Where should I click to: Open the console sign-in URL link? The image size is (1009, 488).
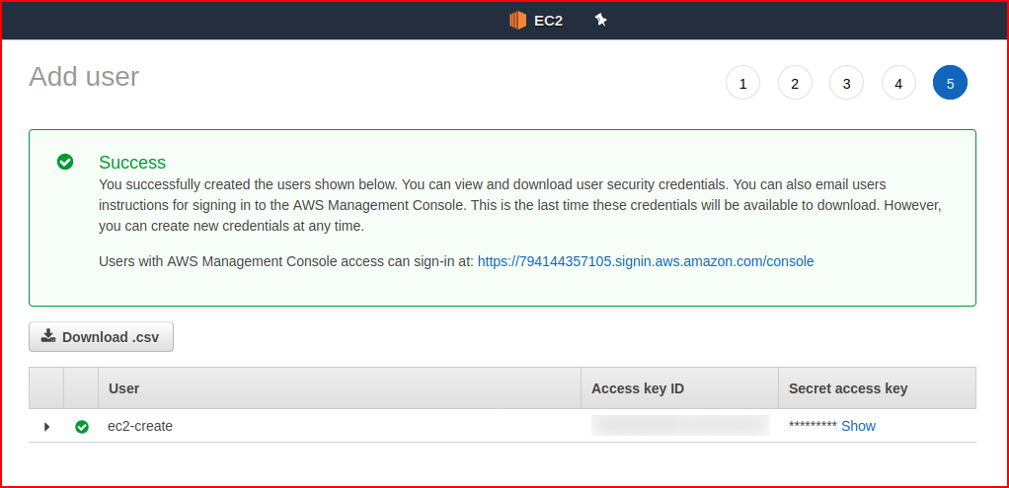646,261
